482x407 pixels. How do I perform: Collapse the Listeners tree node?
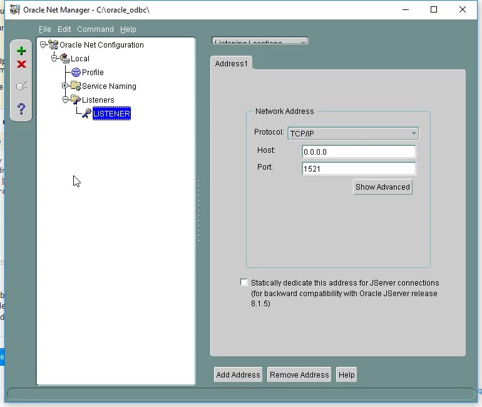pos(65,100)
